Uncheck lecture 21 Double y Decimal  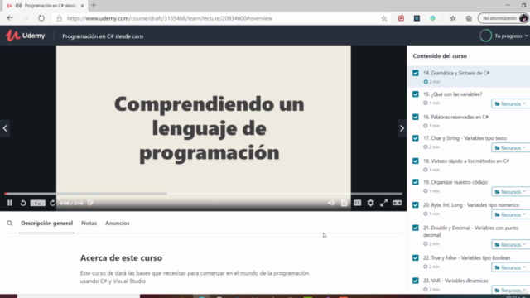pyautogui.click(x=416, y=228)
